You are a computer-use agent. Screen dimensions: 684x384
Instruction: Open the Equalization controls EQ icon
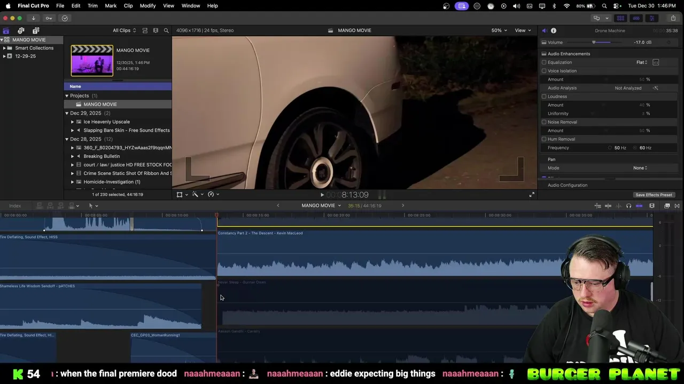656,62
